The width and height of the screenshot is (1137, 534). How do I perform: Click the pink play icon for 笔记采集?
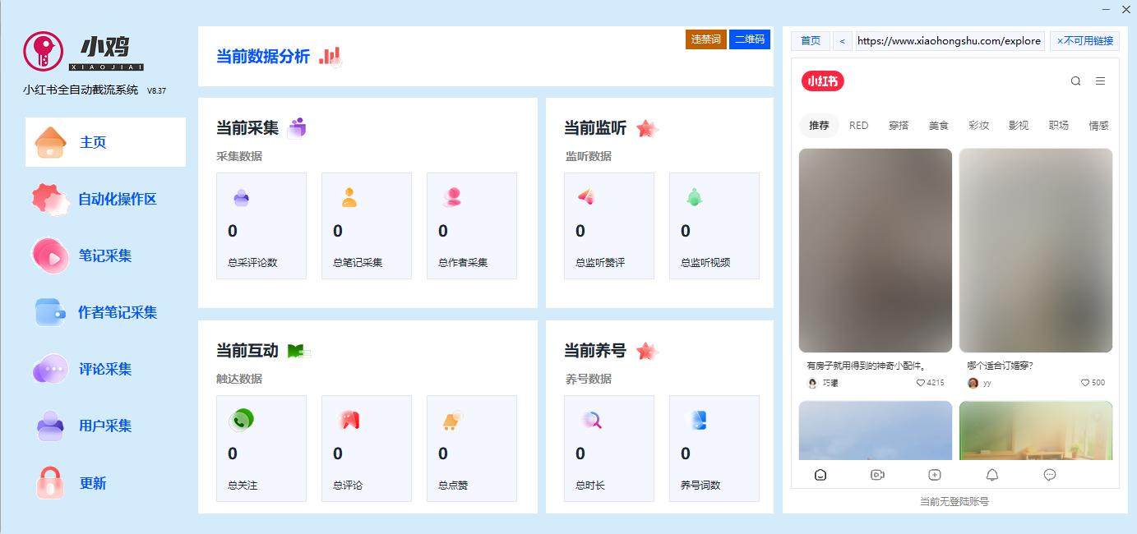pyautogui.click(x=50, y=255)
